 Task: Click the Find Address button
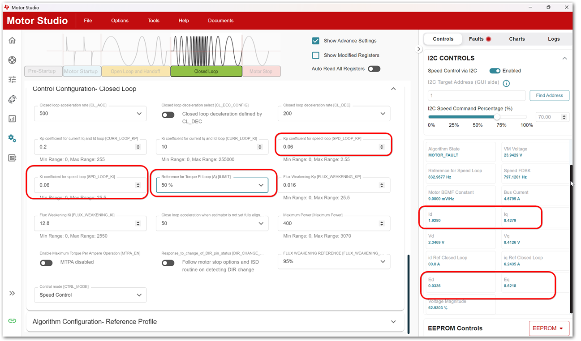coord(549,96)
